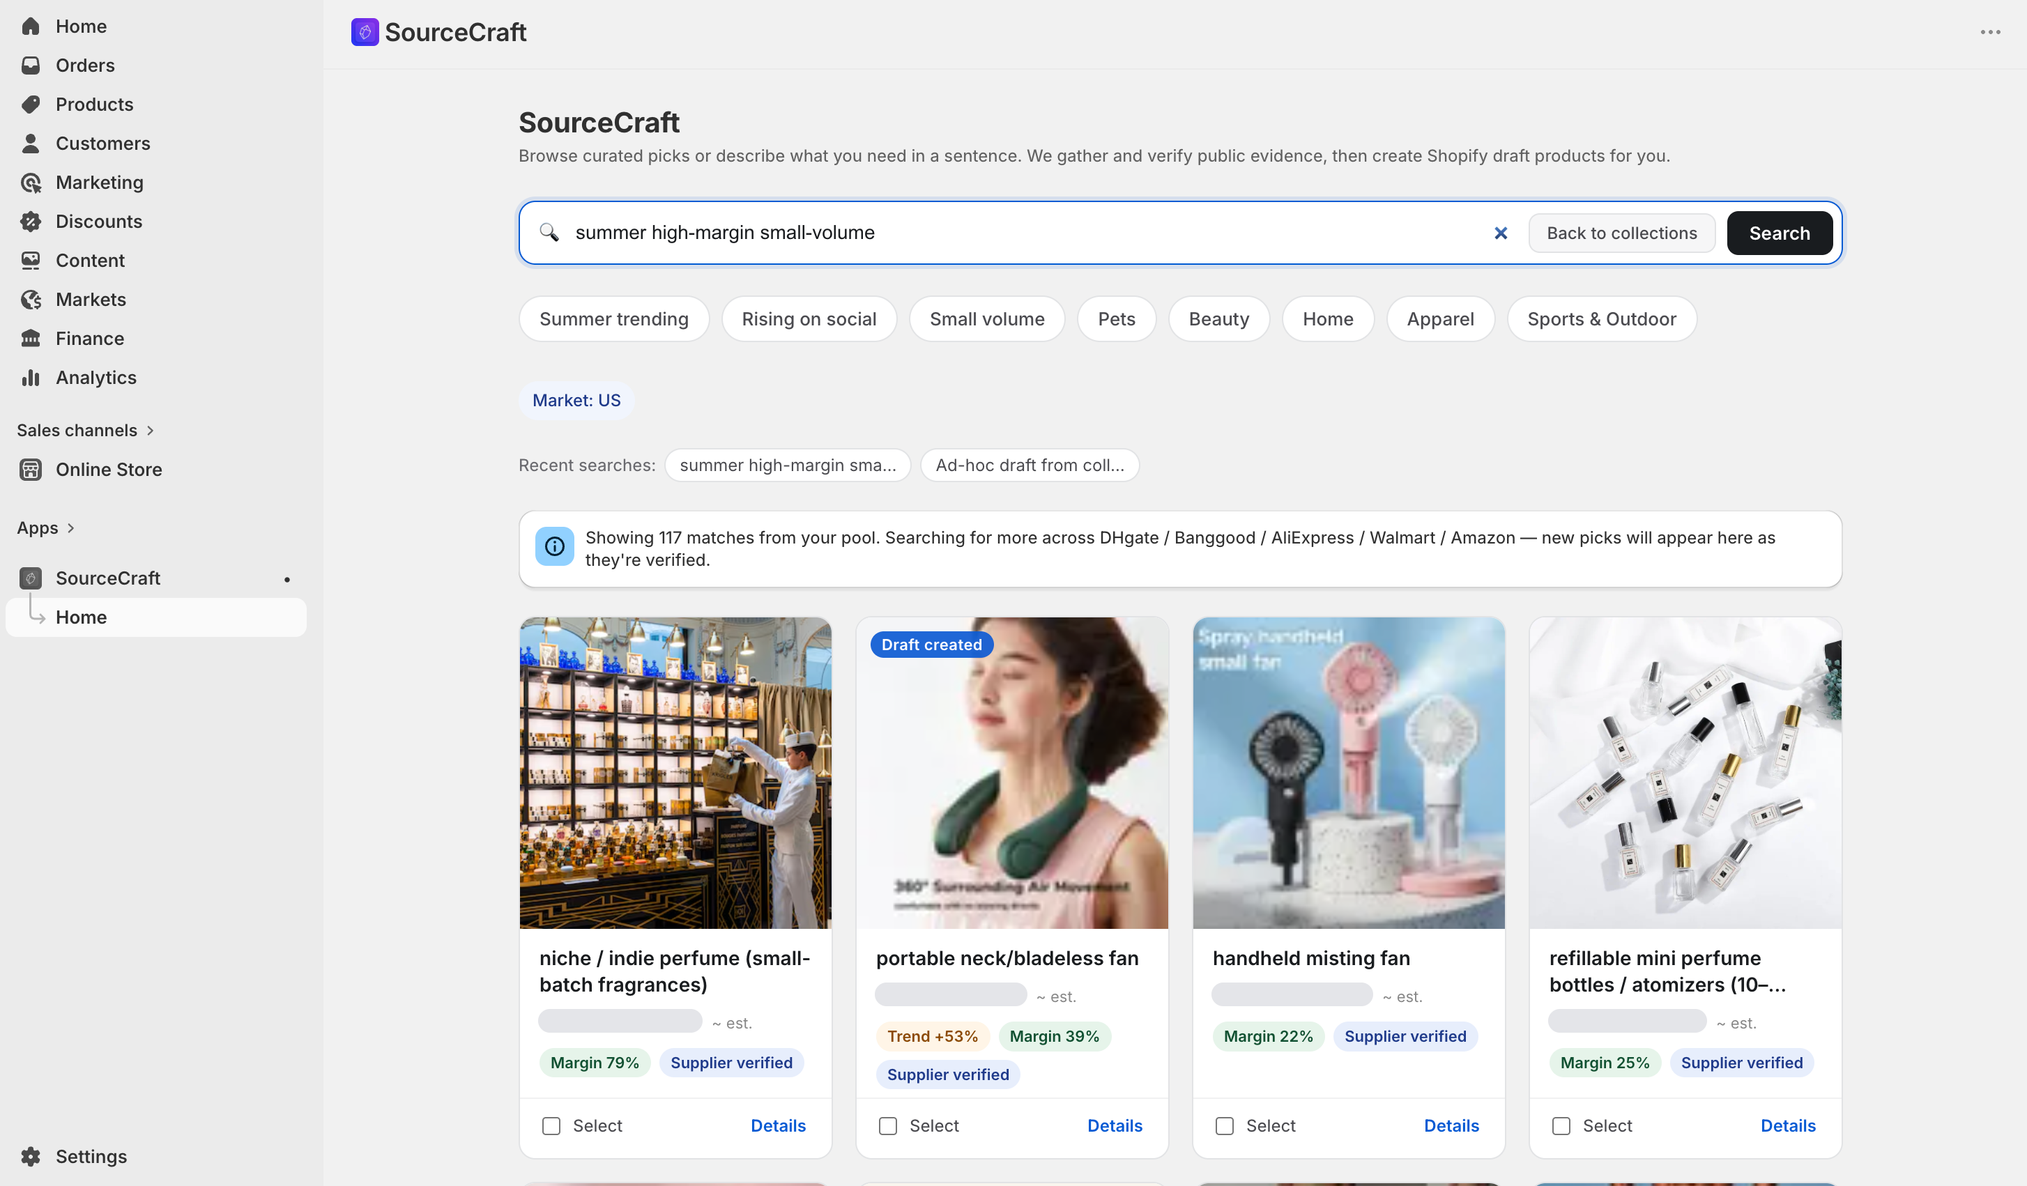Clear the search field with X icon
2027x1186 pixels.
[1500, 232]
